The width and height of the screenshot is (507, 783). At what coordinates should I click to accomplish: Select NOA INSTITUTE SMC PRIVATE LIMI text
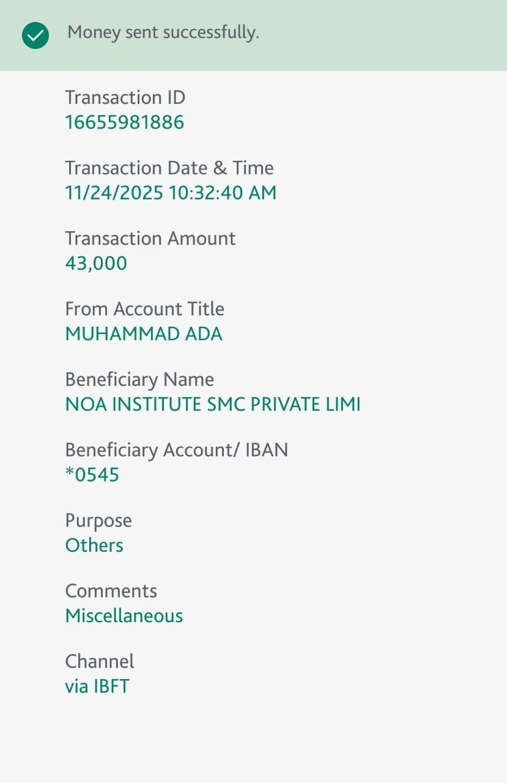coord(212,404)
